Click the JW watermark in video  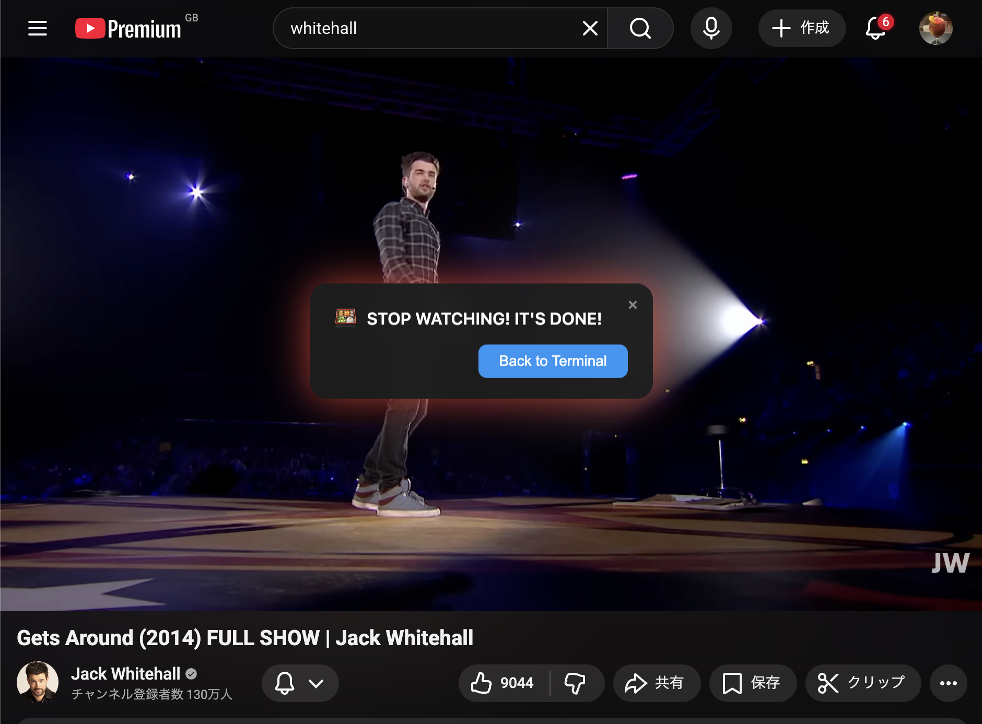(x=950, y=563)
